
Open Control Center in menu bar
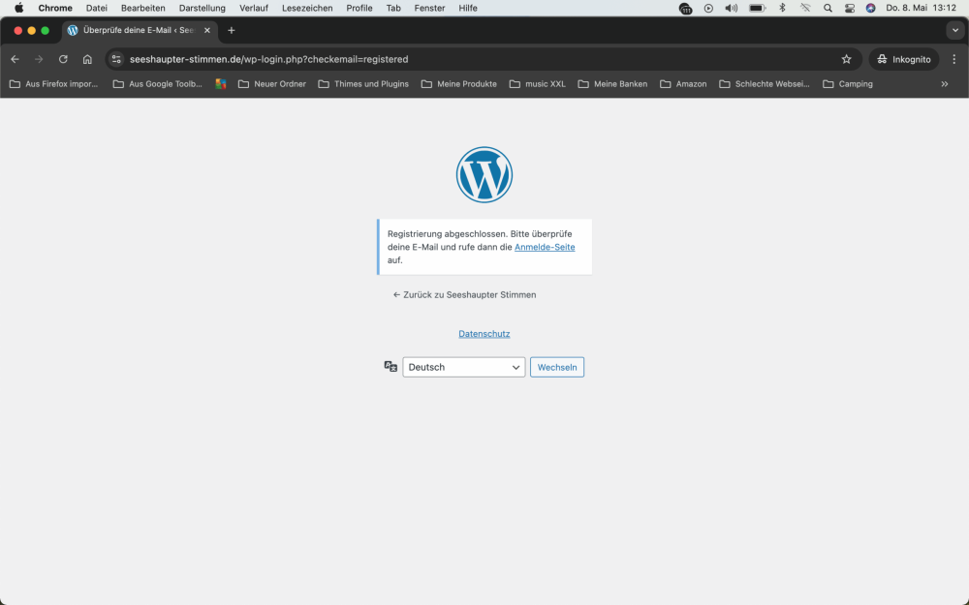(x=850, y=8)
